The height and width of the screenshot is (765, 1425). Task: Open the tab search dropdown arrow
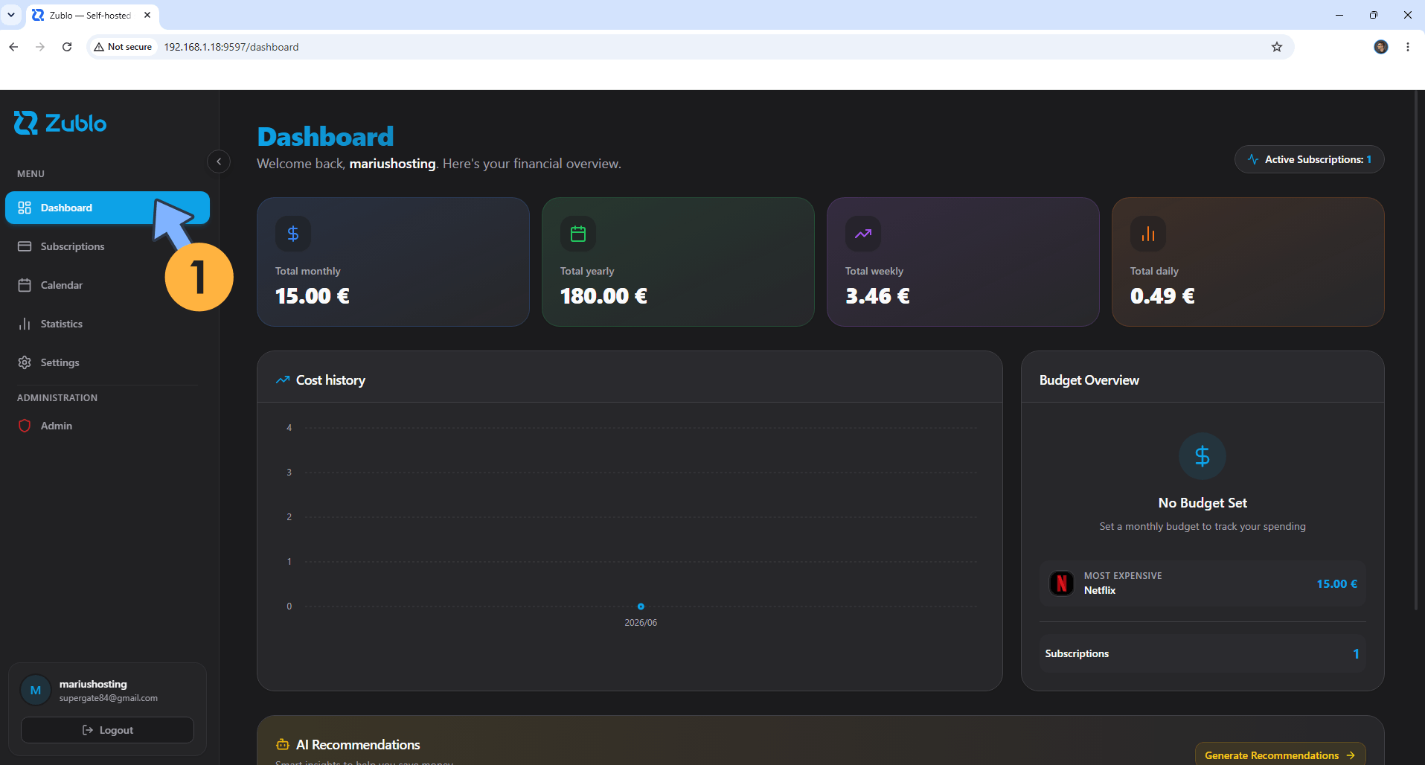11,15
